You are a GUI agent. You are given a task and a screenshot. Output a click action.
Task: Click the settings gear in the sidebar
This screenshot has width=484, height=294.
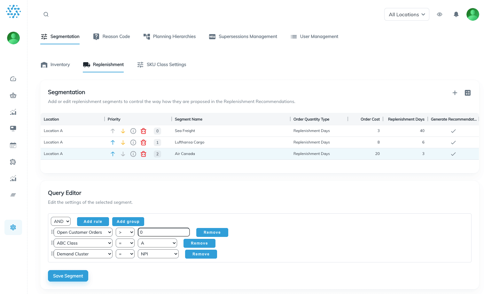tap(13, 227)
